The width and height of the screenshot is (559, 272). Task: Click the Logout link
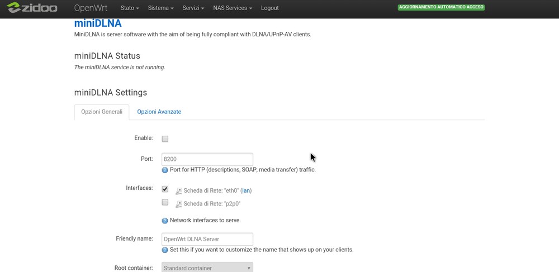coord(269,8)
